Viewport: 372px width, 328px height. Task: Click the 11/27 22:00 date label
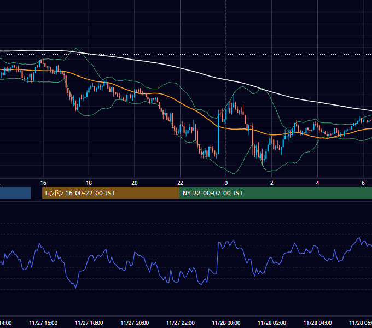(x=181, y=323)
